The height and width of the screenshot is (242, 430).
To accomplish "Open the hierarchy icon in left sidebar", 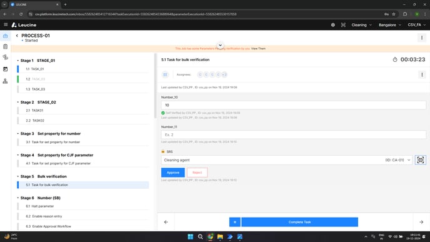I will coord(5,81).
